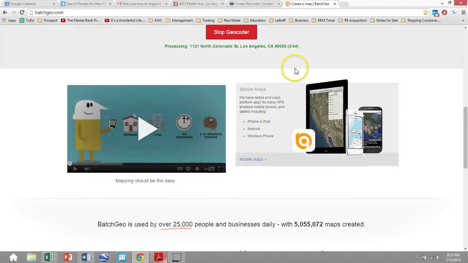Expand the REM Timer bookmarks folder
Screen dimensions: 468x263
pos(323,20)
